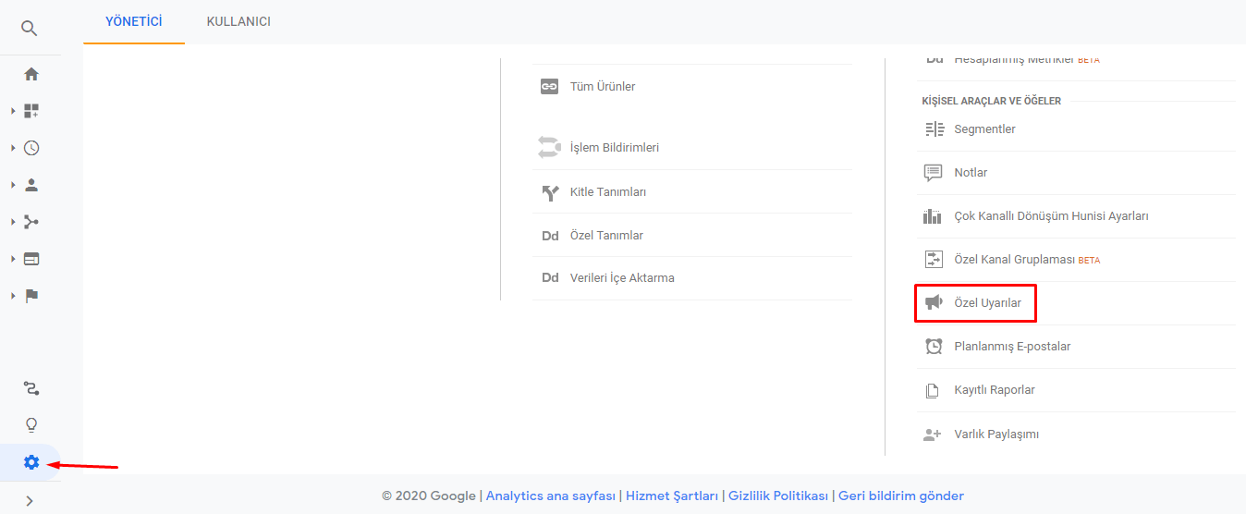Click add-person icon beside Varlık Paylaşımı

click(933, 434)
